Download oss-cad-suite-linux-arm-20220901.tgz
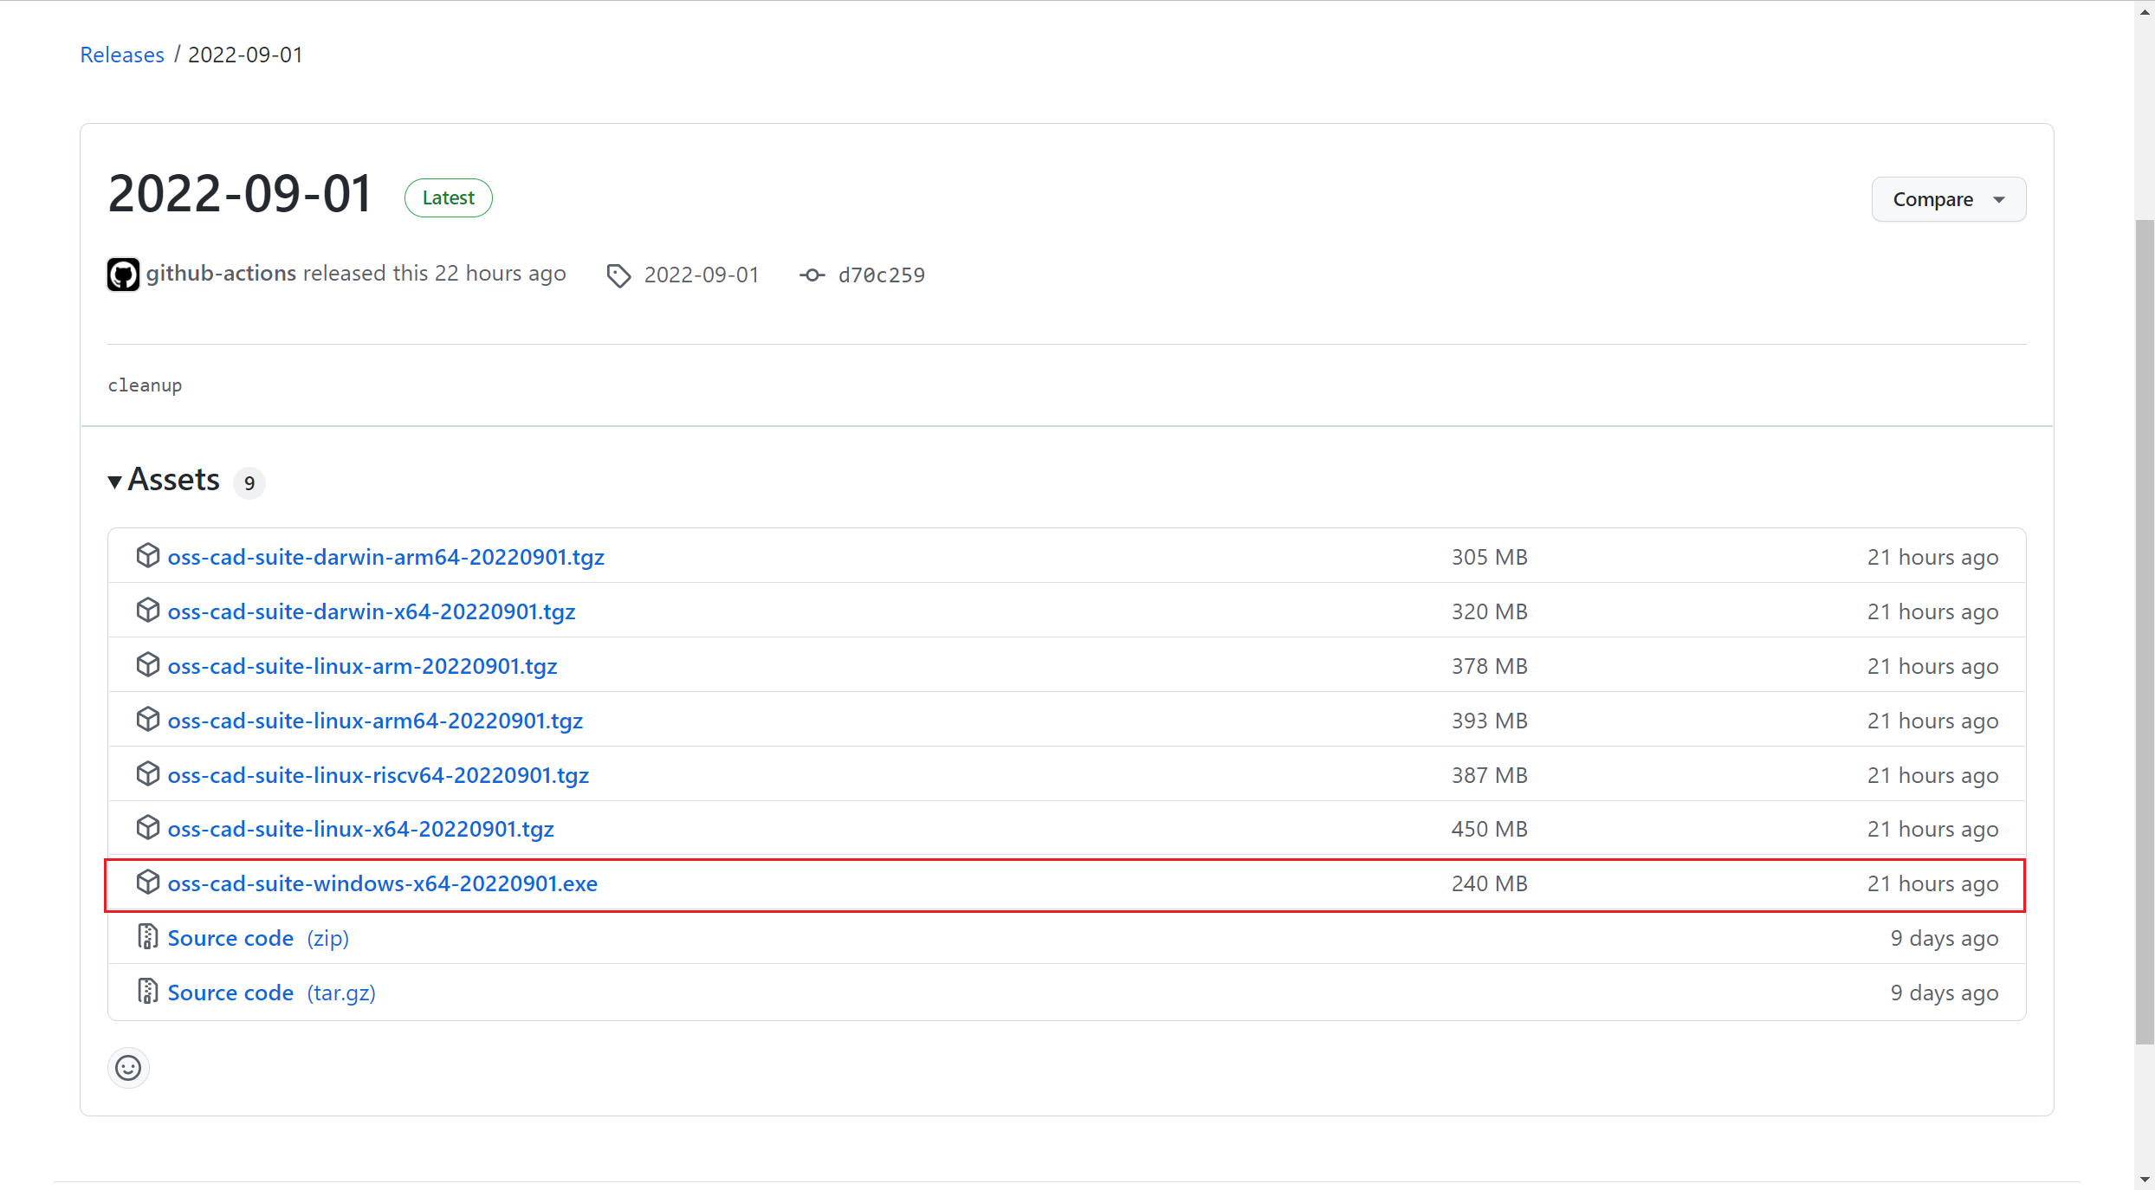Image resolution: width=2155 pixels, height=1190 pixels. [x=363, y=666]
